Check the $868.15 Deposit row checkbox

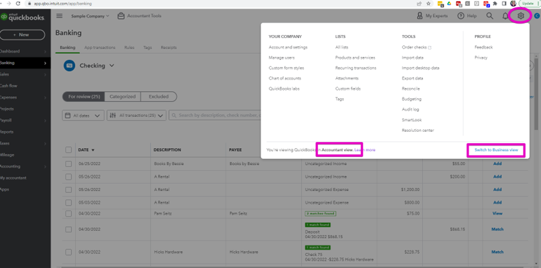[x=68, y=229]
